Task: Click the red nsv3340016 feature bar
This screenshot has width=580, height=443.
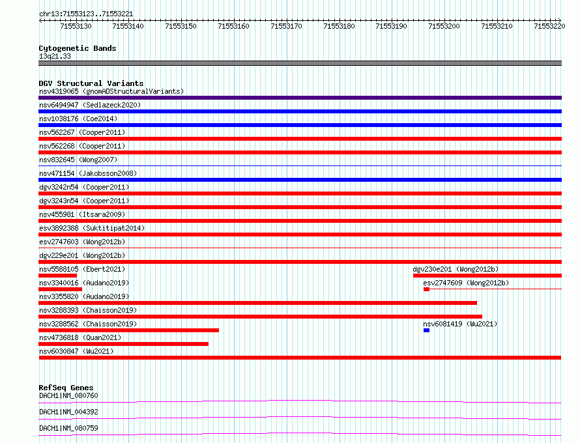Action: 61,289
